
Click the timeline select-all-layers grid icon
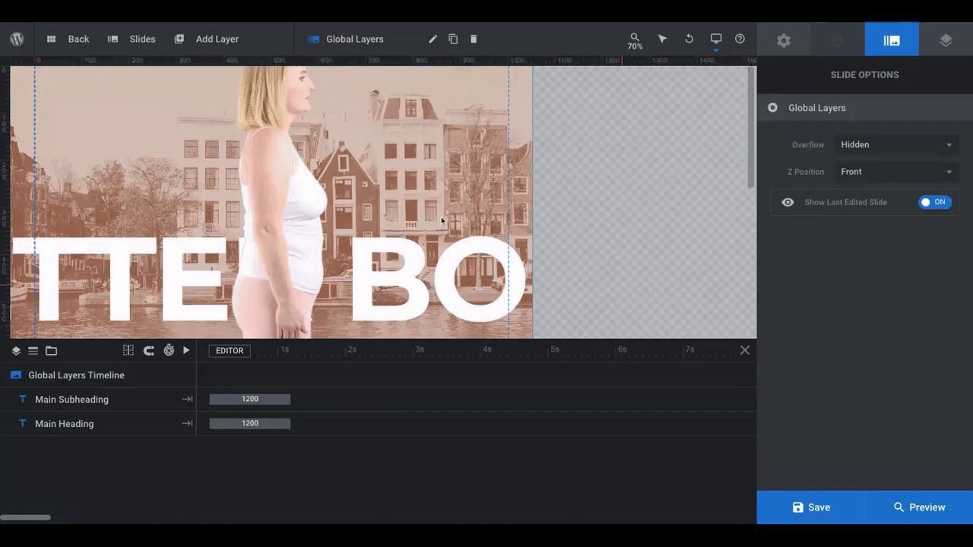tap(128, 350)
